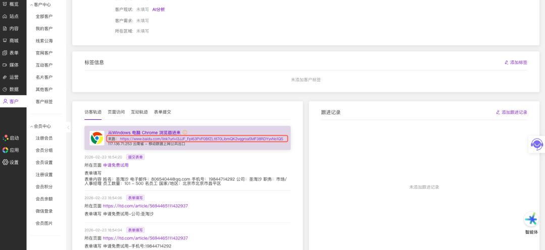Open the 设置 settings gear icon

[x=5, y=162]
